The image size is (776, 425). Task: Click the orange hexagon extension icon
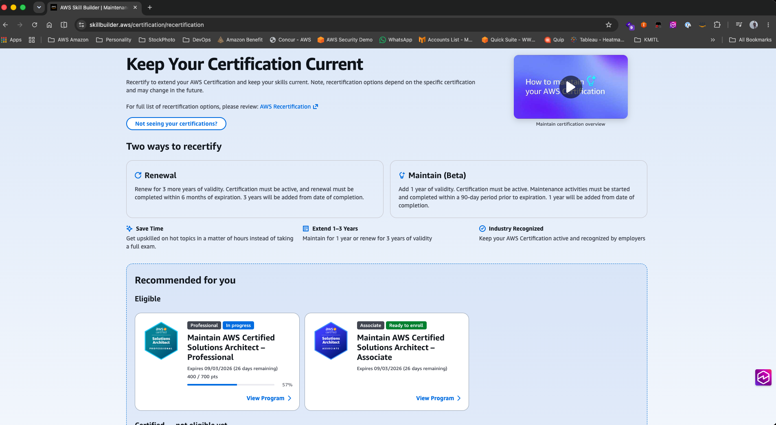pos(644,25)
